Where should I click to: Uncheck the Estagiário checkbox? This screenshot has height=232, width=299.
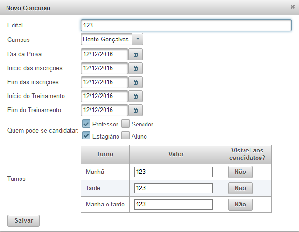[86, 135]
